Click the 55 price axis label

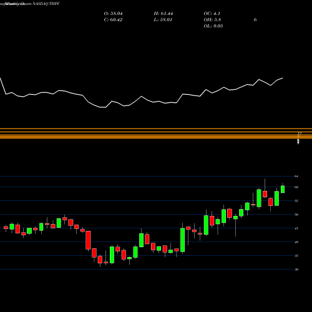tap(296, 201)
